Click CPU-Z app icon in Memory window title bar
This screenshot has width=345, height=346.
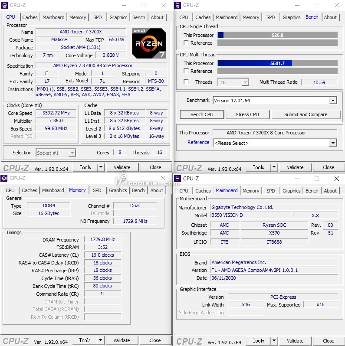4,178
